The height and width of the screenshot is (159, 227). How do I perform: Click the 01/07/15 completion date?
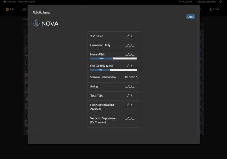[x=131, y=77]
